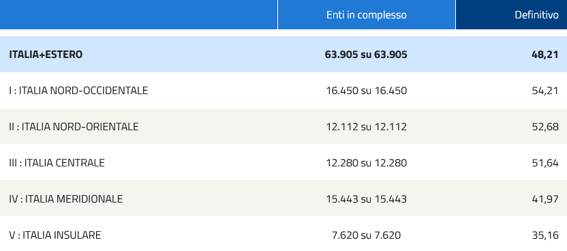Select the 48,21 total percentage value
The width and height of the screenshot is (567, 251).
point(545,55)
